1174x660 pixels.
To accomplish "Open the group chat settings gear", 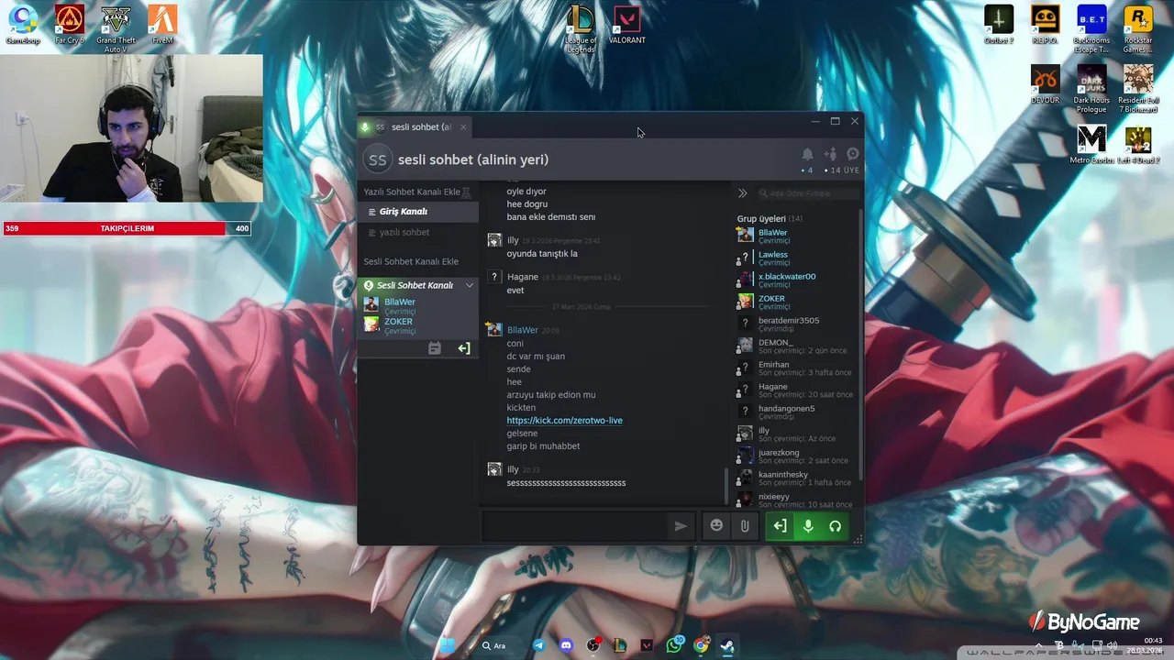I will (853, 154).
